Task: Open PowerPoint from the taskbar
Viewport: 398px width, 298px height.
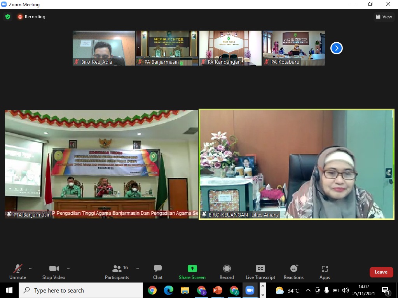Action: [217, 290]
